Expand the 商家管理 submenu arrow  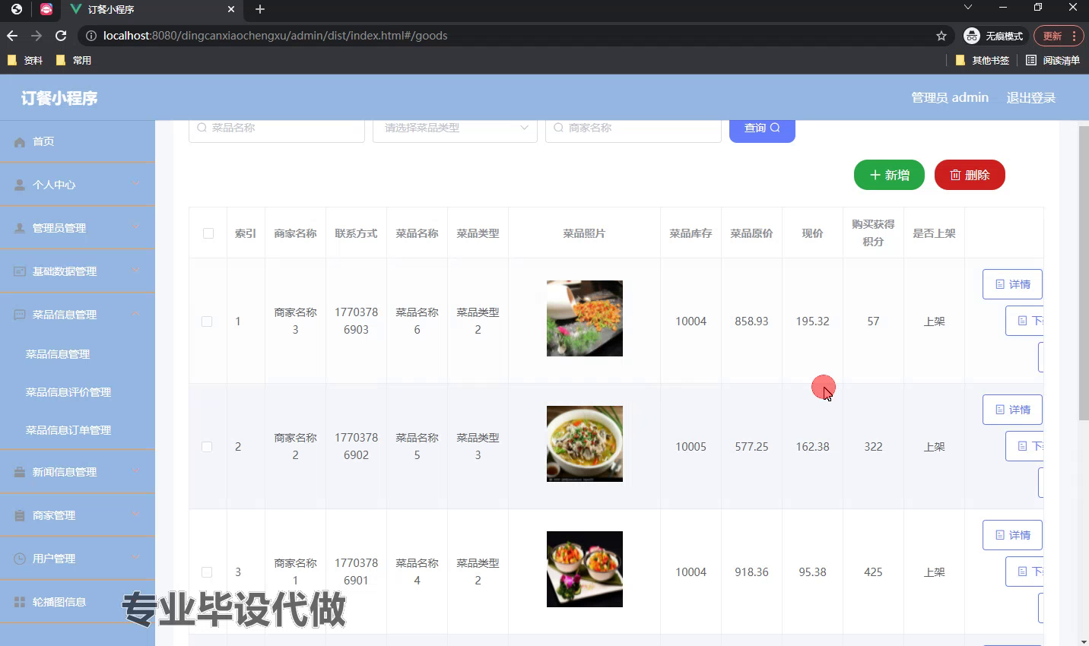pos(135,515)
